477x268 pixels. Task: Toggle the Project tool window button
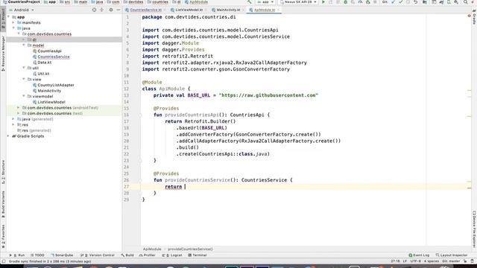pyautogui.click(x=3, y=19)
